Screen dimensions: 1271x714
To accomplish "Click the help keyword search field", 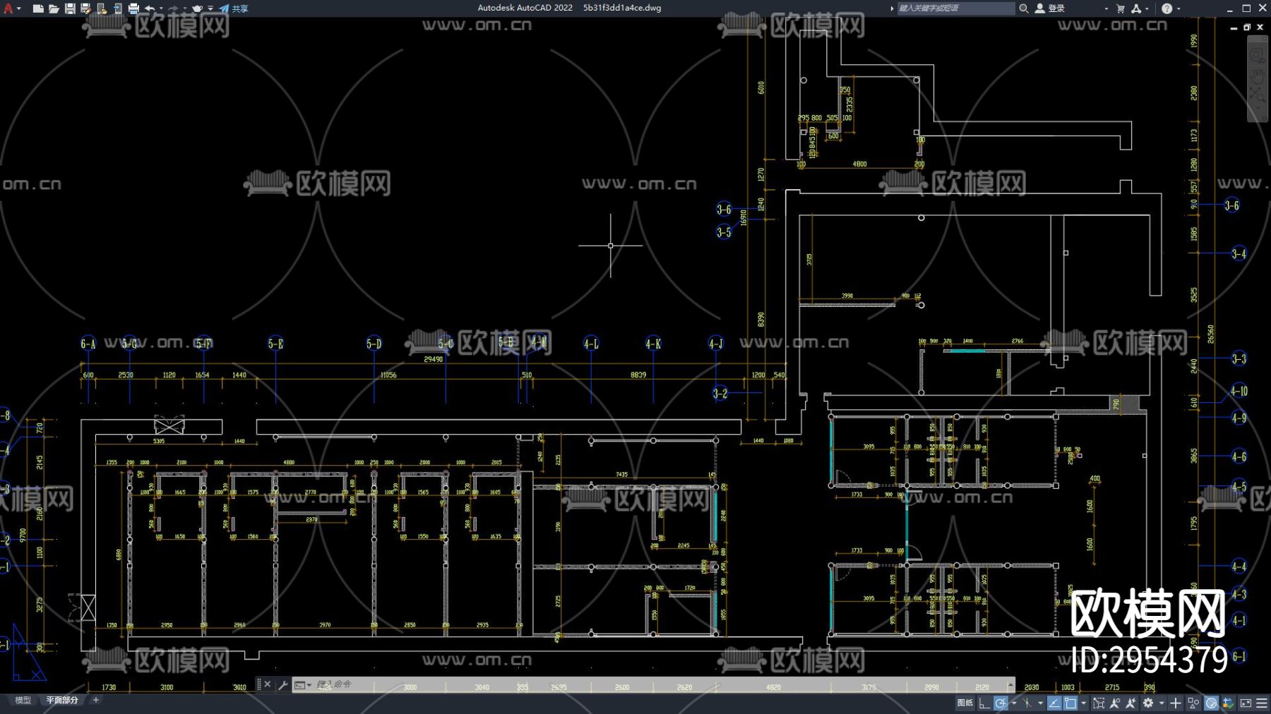I will [x=955, y=8].
